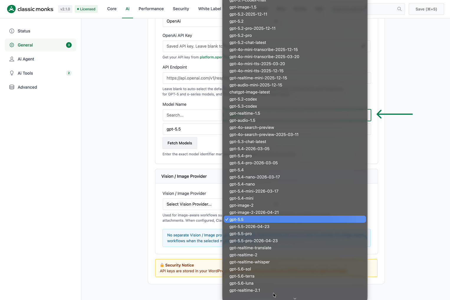
Task: Click the gpt-5.5 model name input
Action: point(192,129)
